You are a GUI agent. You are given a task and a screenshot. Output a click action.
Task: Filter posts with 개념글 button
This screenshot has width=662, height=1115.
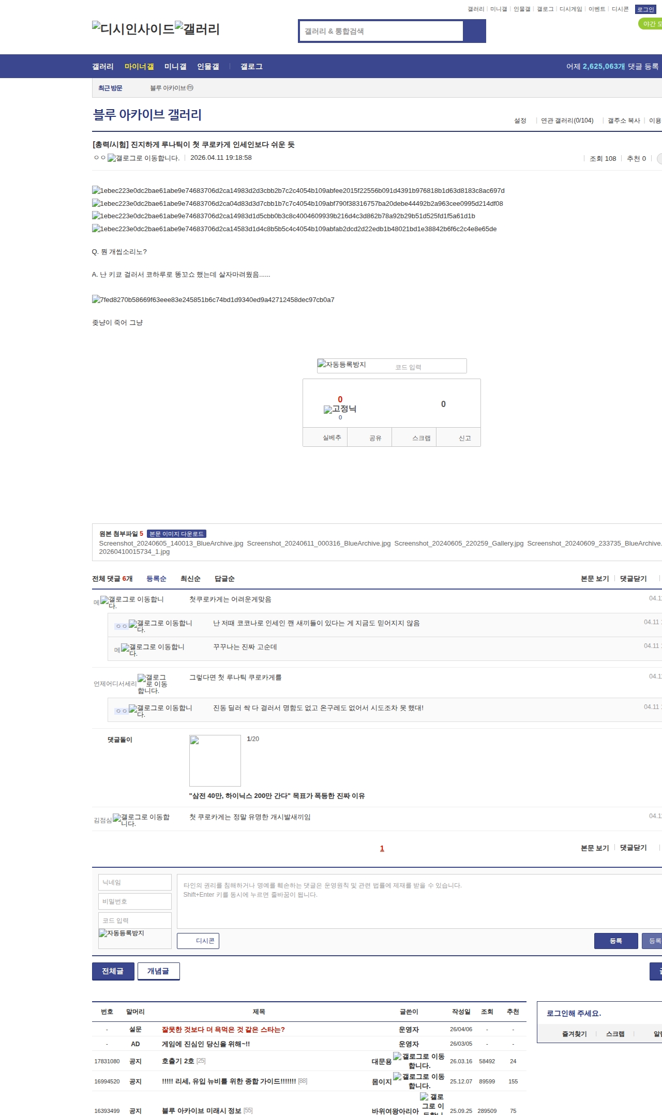(159, 971)
